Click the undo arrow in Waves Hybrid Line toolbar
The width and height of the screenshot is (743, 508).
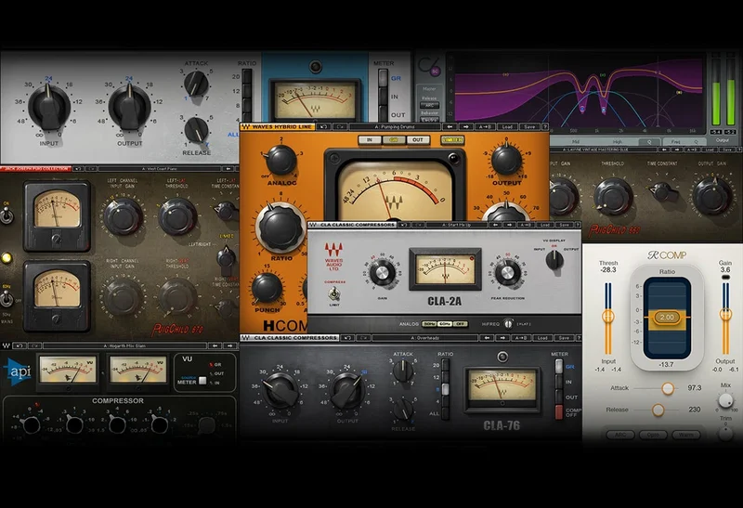pyautogui.click(x=324, y=127)
